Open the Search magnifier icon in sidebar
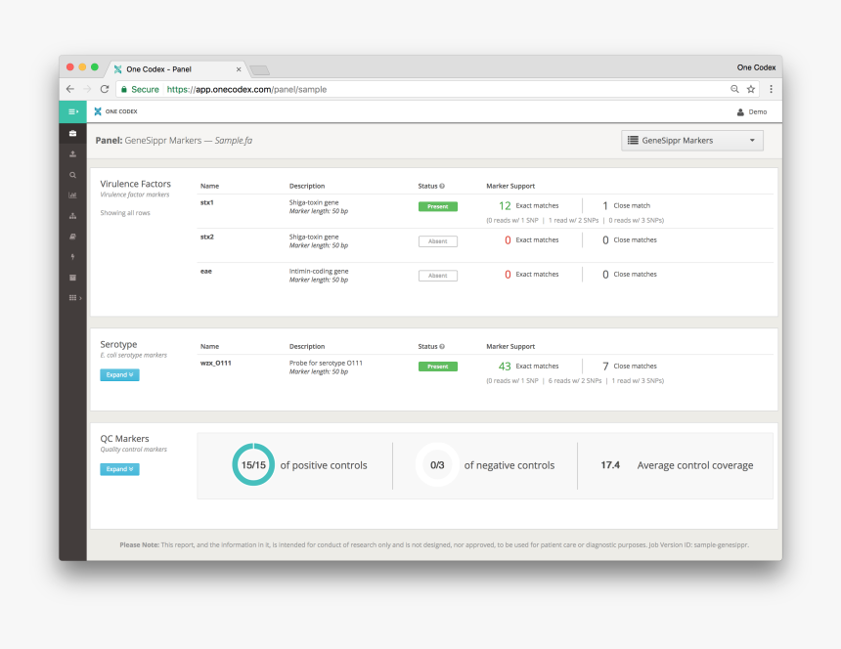 tap(72, 175)
